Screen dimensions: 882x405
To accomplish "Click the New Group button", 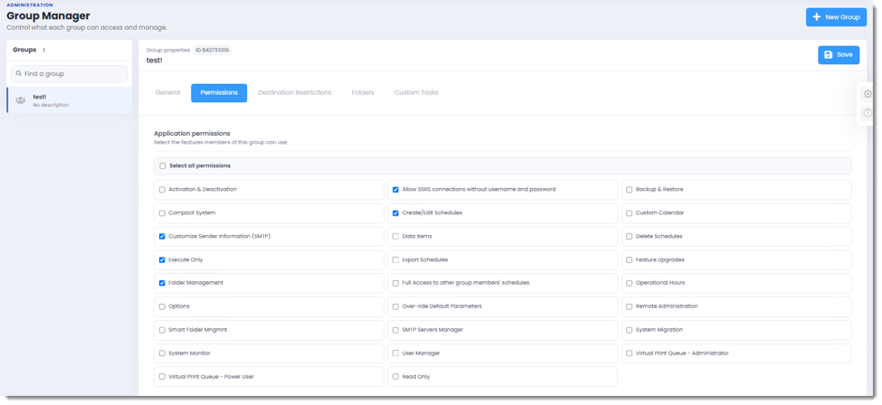I will click(837, 17).
